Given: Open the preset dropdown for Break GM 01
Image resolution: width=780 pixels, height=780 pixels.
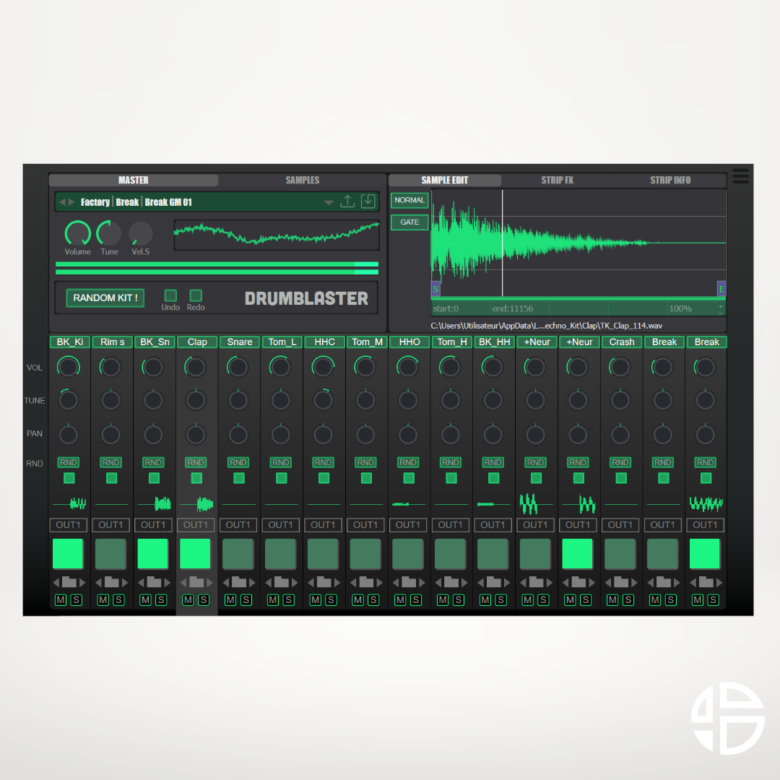Looking at the screenshot, I should [x=329, y=202].
